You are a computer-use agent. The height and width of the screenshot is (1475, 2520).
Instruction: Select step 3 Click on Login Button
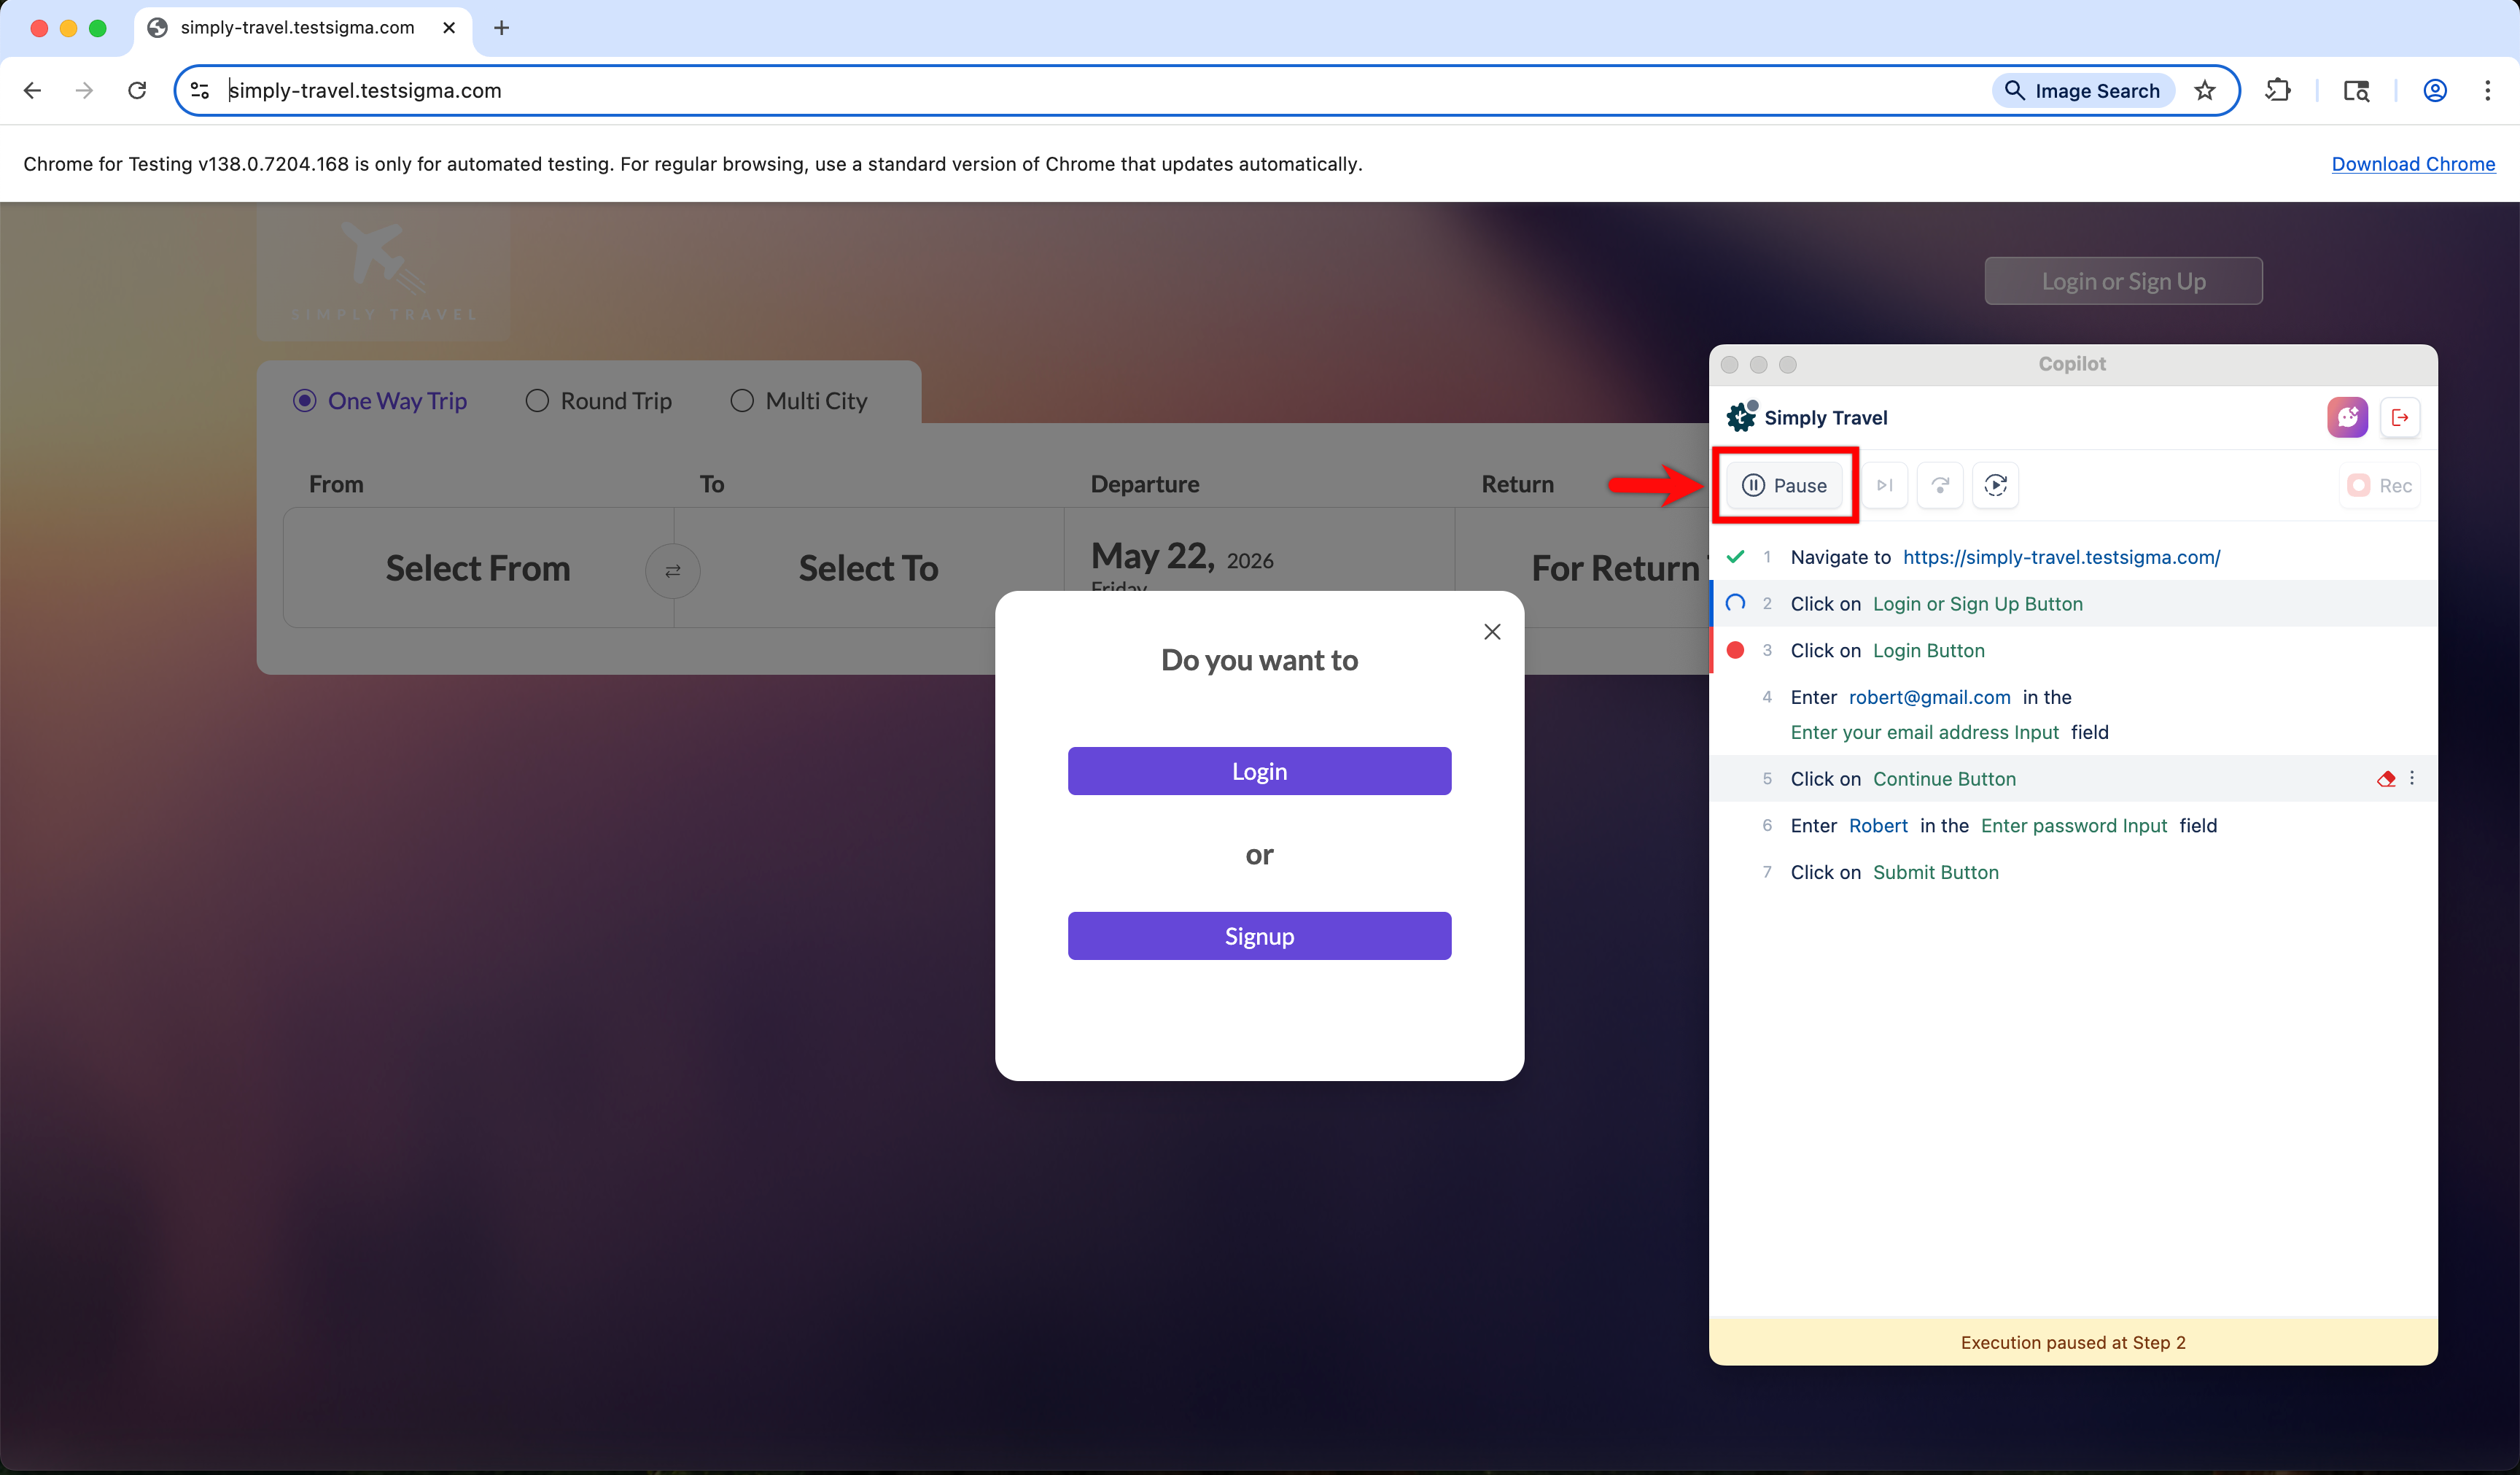(2073, 651)
